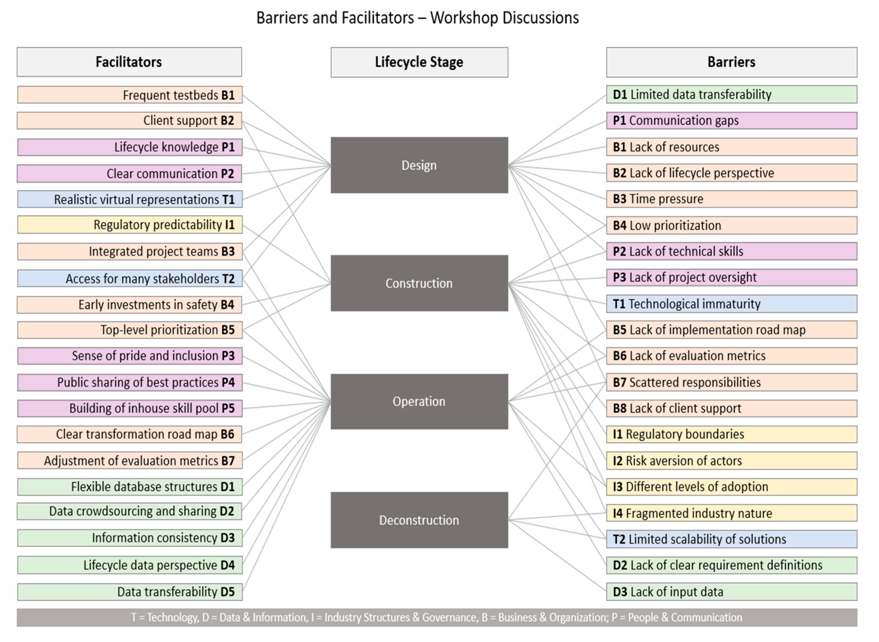
Task: Select the Construction lifecycle stage box
Action: click(419, 283)
